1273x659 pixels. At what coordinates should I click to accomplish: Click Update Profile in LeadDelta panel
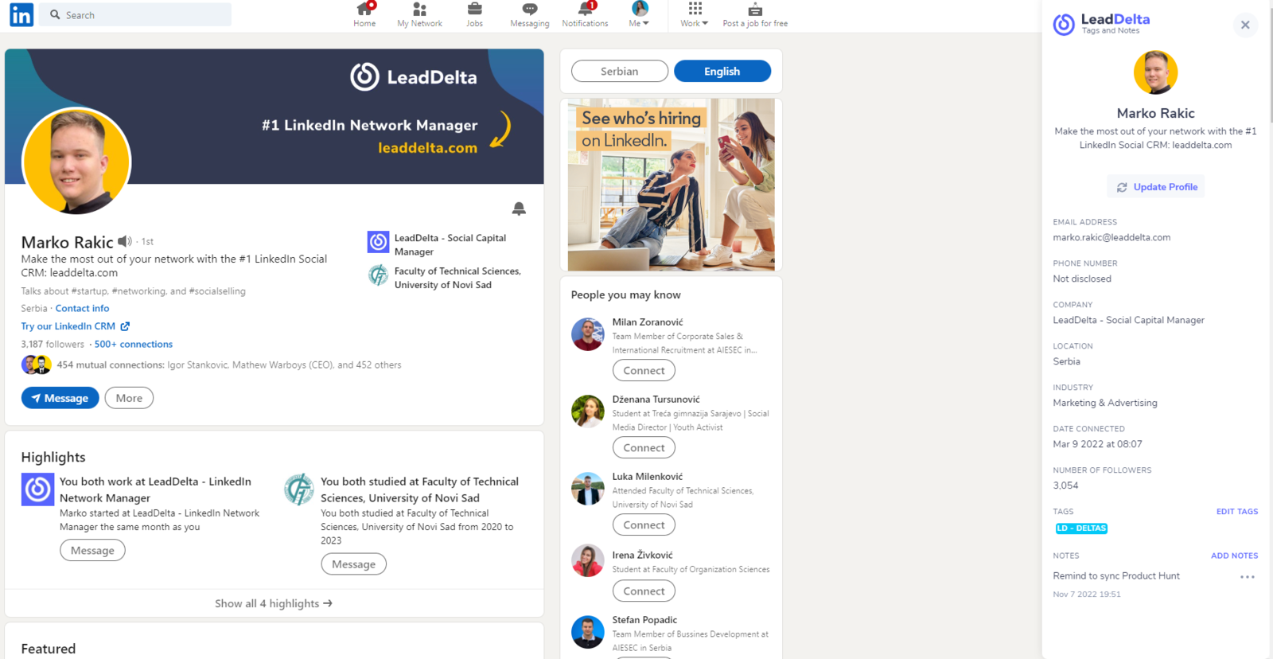click(1156, 187)
